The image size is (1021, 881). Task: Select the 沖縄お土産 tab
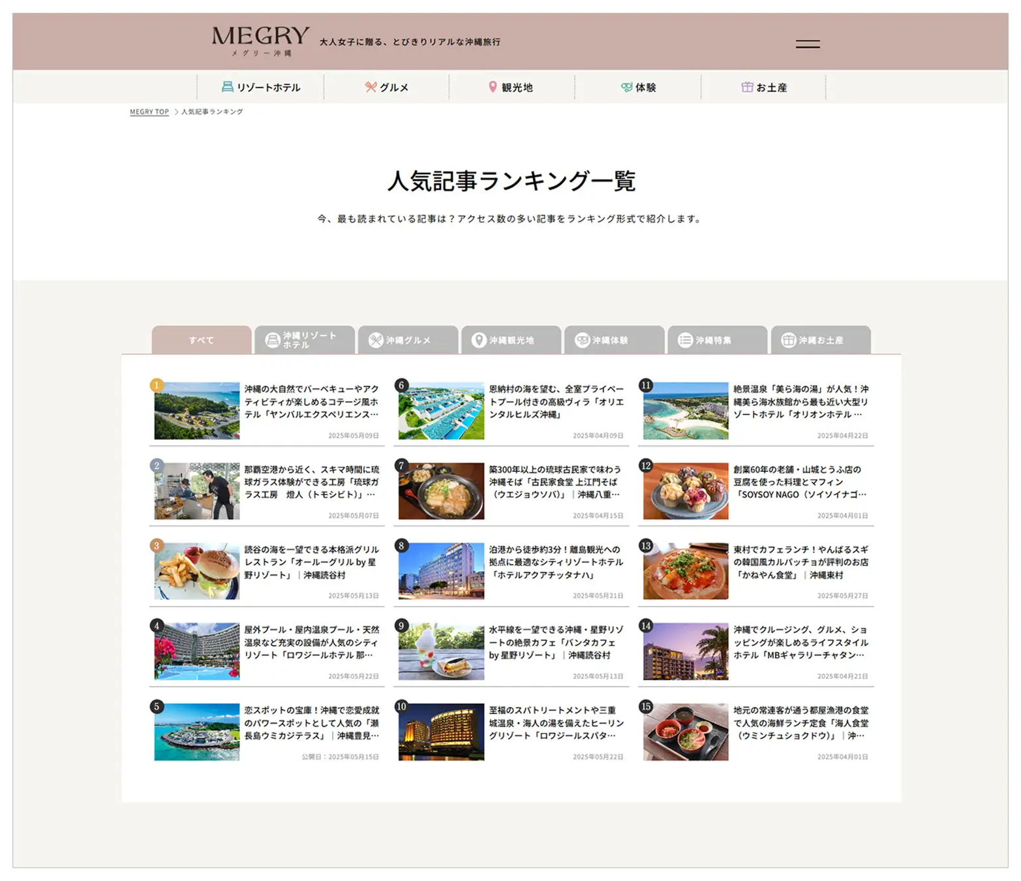tap(821, 340)
